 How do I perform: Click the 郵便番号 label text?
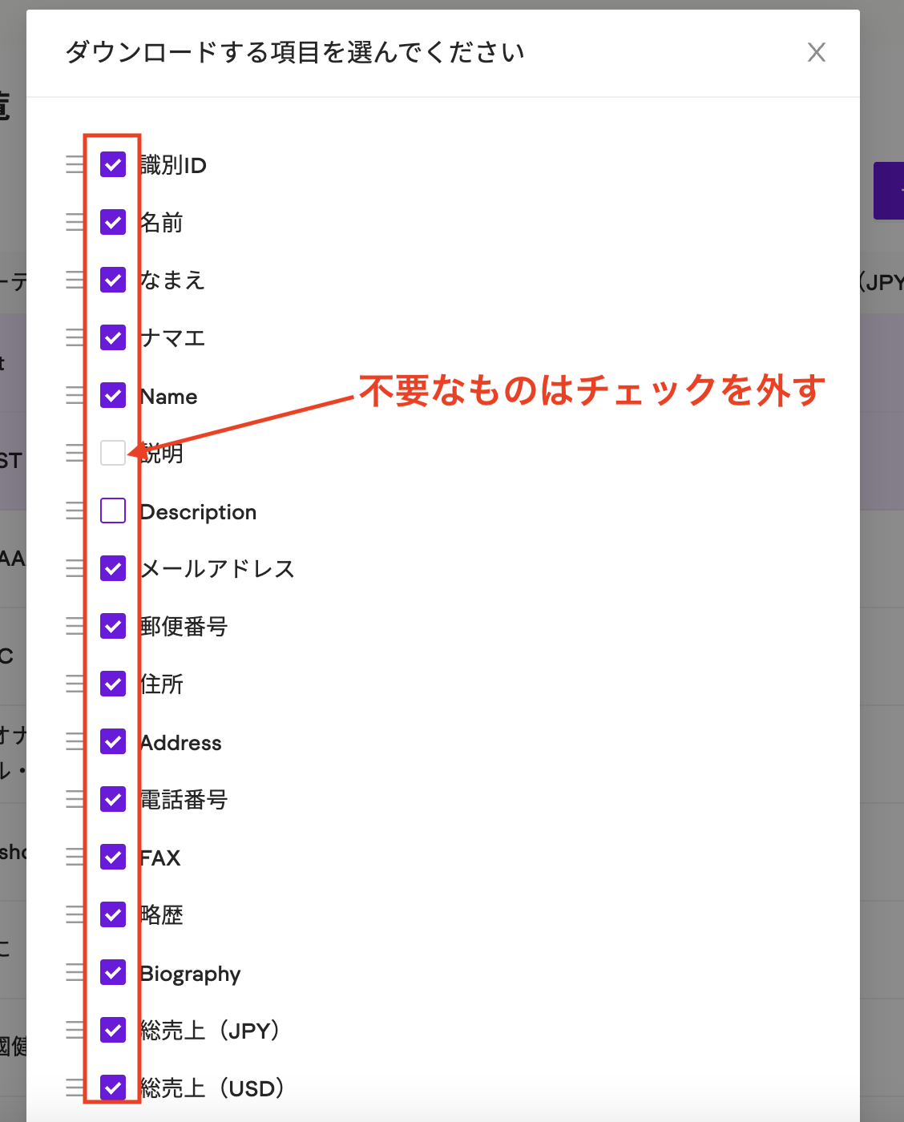pos(184,627)
